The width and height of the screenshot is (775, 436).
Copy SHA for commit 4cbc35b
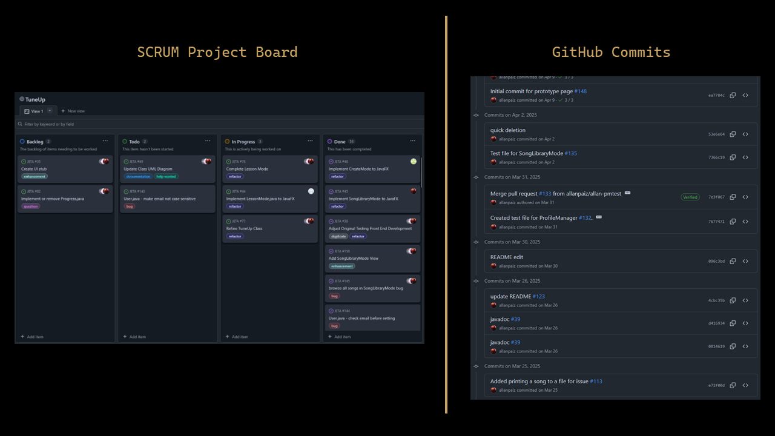coord(733,300)
